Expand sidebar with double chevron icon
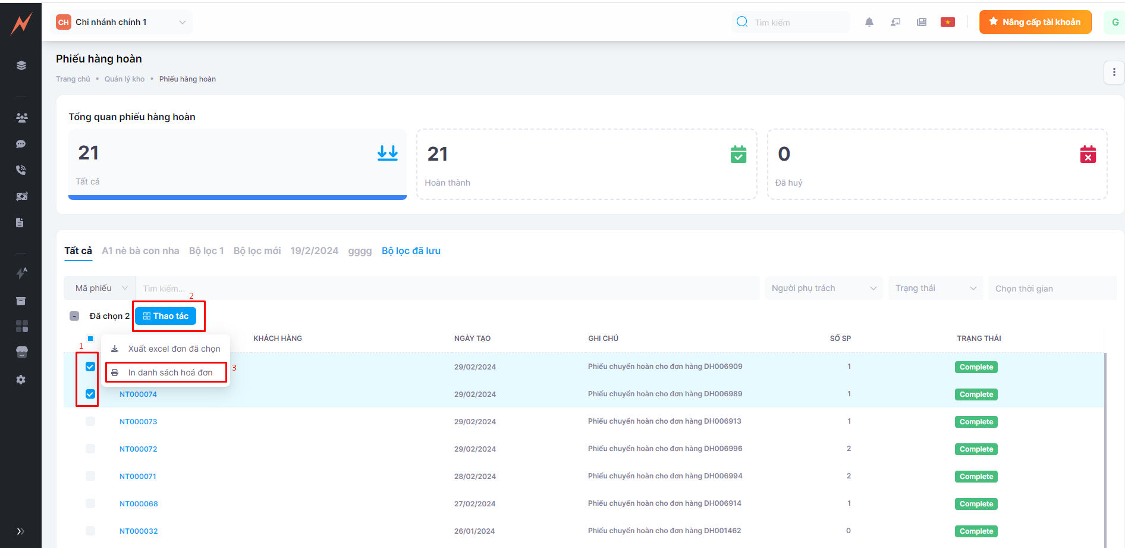The image size is (1125, 548). click(x=21, y=531)
